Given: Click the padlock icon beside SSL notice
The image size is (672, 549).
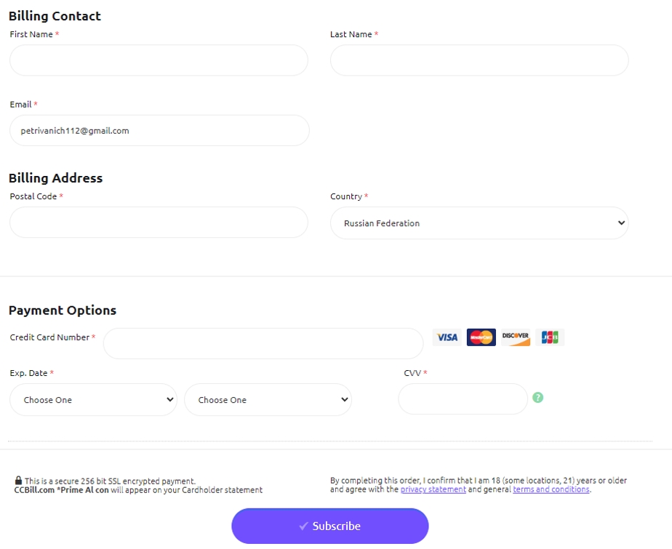Looking at the screenshot, I should coord(18,480).
